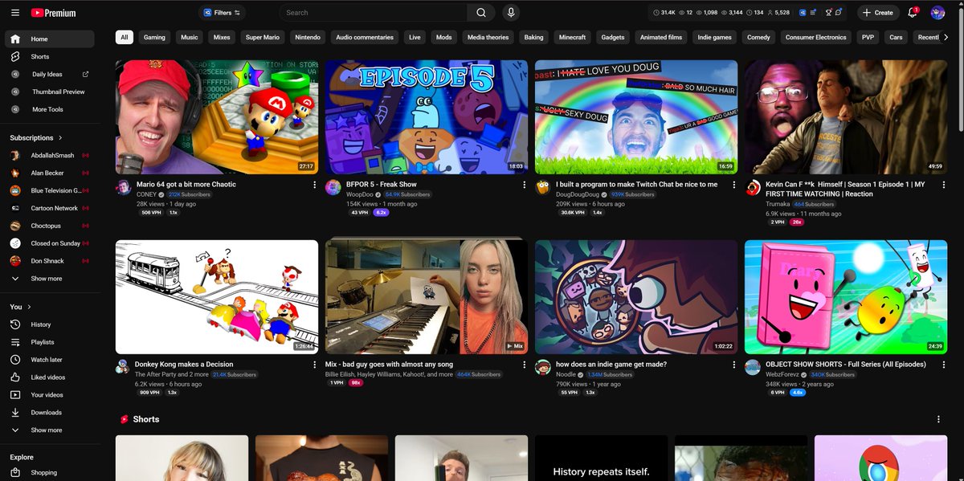
Task: Go to Shorts in sidebar
Action: [x=49, y=56]
